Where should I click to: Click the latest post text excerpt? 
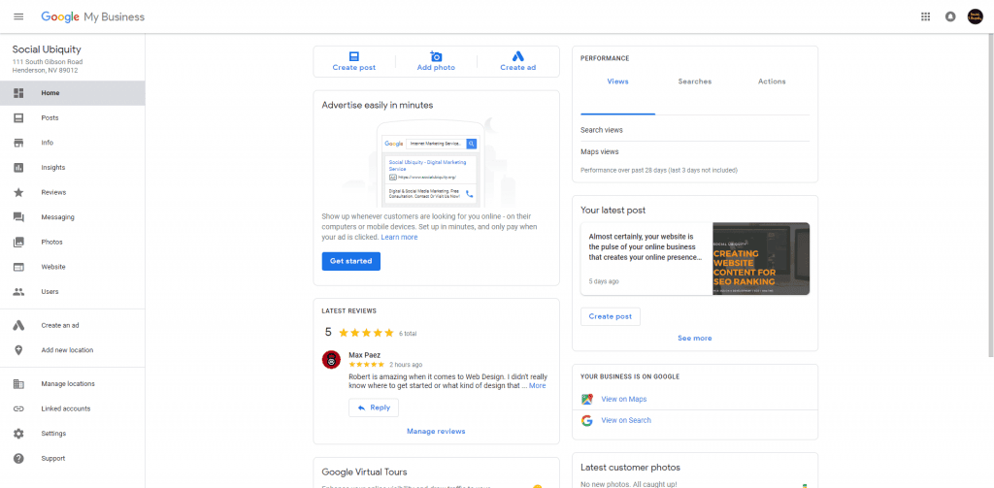point(646,246)
